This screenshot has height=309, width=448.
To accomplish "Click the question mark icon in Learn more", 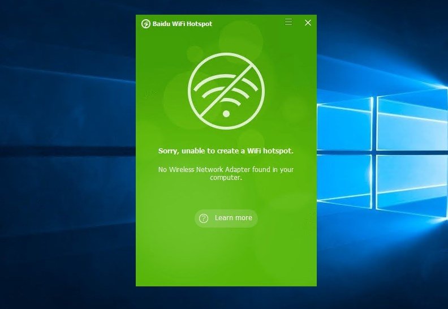I will tap(204, 218).
